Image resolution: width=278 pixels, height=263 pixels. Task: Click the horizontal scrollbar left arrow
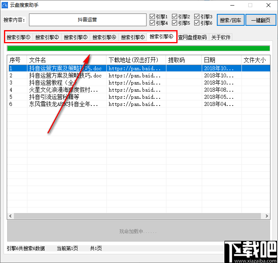click(x=10, y=216)
